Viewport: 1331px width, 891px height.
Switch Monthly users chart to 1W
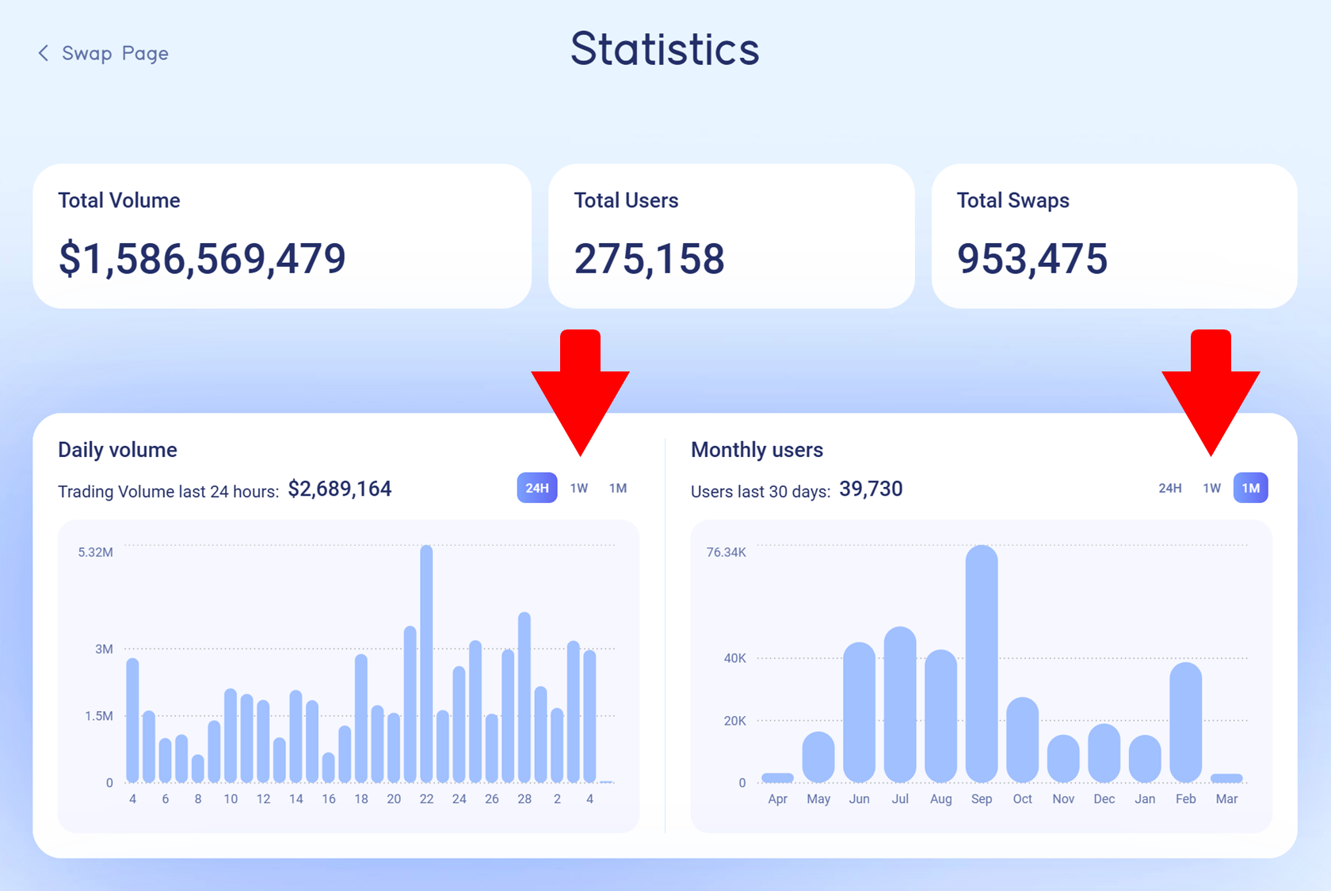[x=1211, y=488]
